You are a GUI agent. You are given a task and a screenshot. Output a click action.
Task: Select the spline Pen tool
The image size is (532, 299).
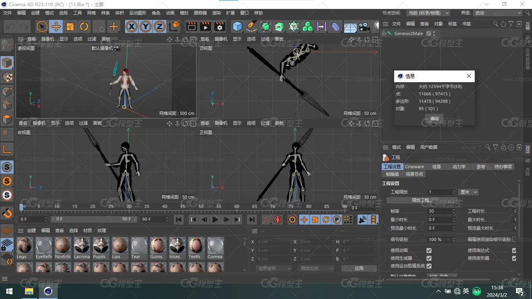click(252, 26)
